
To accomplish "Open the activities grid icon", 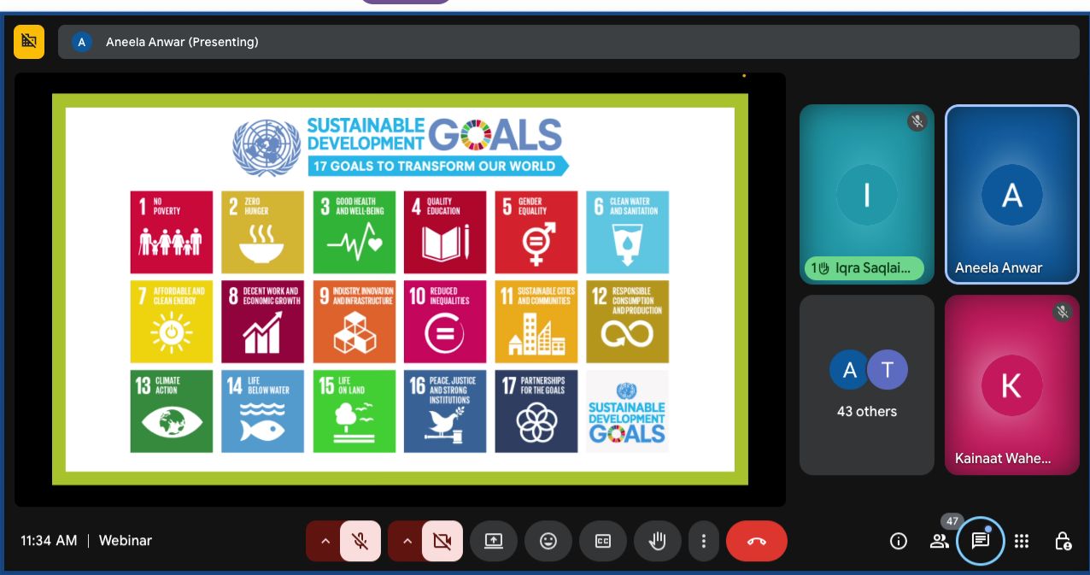I will pyautogui.click(x=1022, y=541).
